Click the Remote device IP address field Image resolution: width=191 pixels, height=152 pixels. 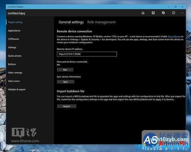coord(87,54)
